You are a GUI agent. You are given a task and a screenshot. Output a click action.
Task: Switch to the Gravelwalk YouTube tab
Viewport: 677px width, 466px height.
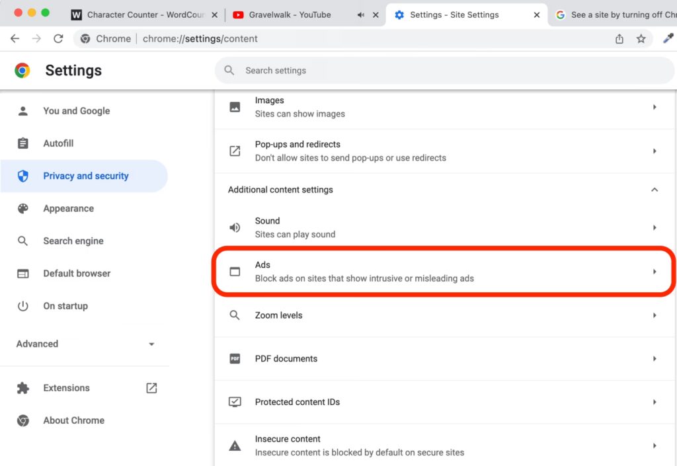pos(290,15)
